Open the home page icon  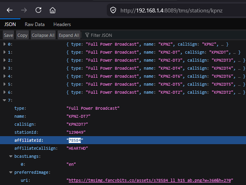pos(52,10)
